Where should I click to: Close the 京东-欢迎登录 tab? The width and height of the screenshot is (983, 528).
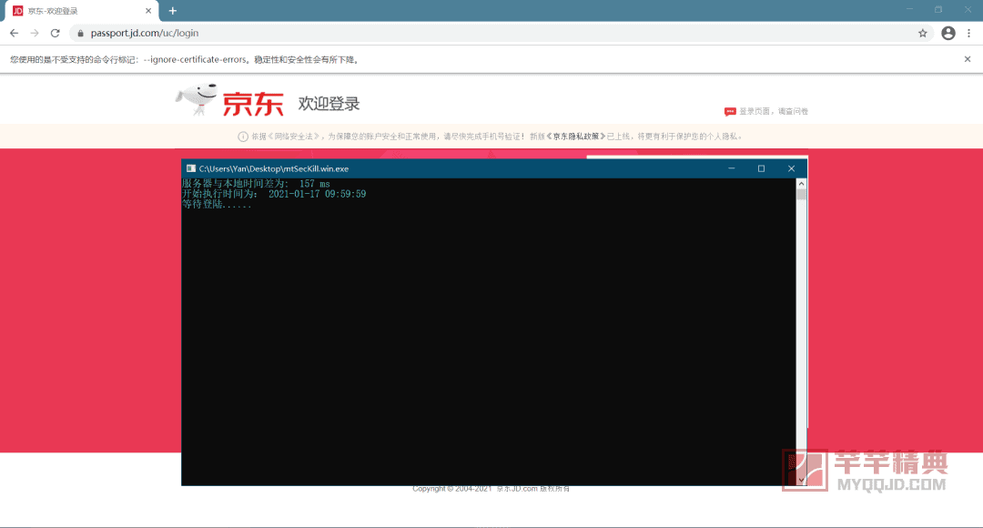(148, 11)
